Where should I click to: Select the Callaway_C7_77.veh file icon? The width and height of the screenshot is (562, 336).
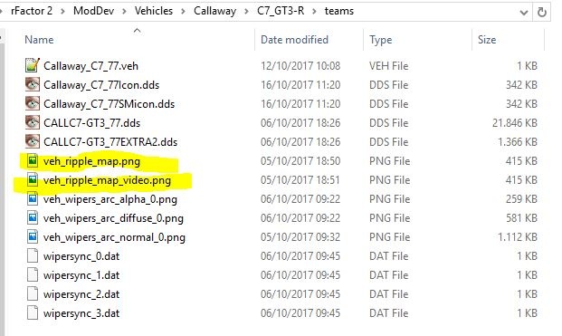(33, 65)
